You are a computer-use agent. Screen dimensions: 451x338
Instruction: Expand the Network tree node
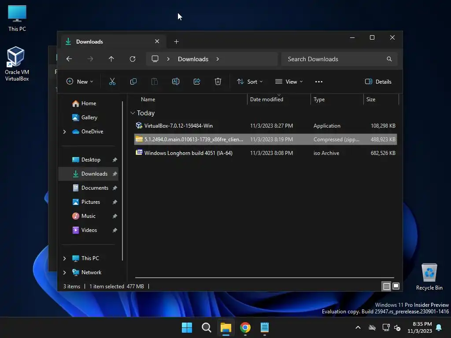click(64, 272)
